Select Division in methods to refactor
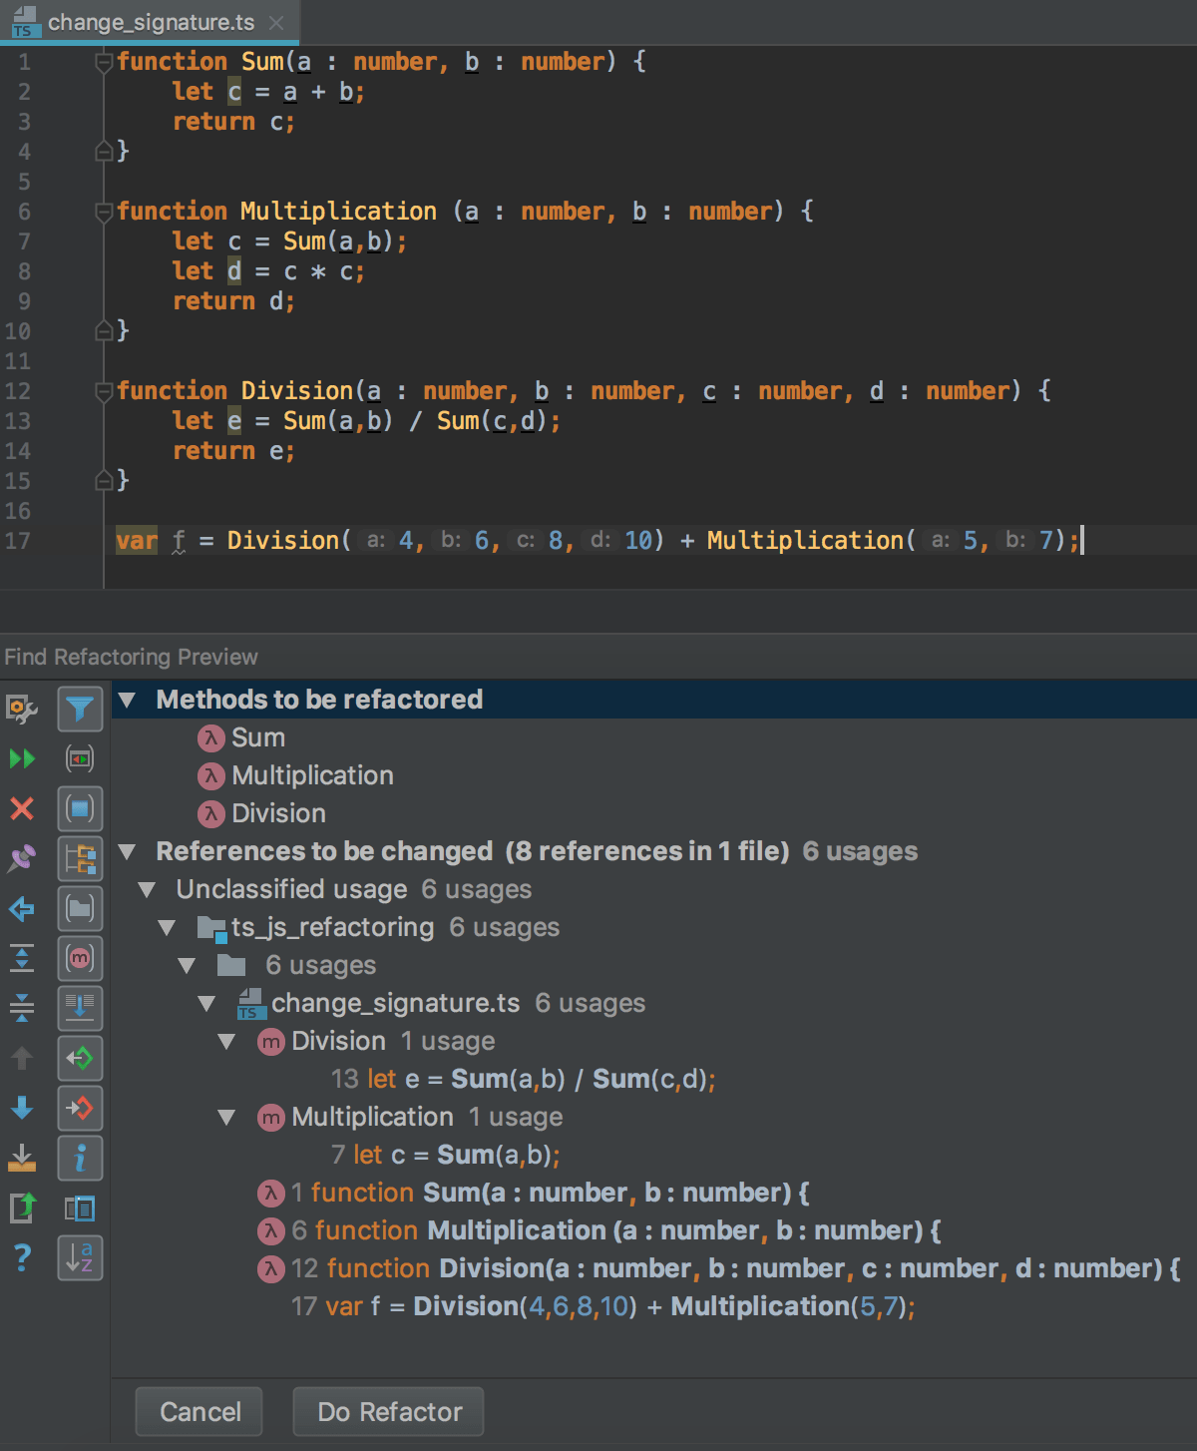Viewport: 1197px width, 1451px height. pyautogui.click(x=278, y=813)
